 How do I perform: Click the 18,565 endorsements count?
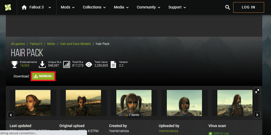[x=25, y=66]
